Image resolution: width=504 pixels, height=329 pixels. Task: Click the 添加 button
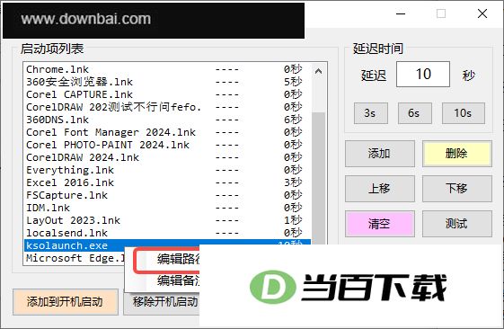[380, 154]
